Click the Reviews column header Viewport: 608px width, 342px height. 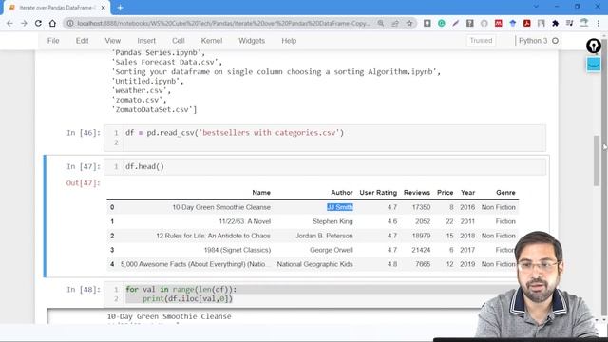pos(417,193)
